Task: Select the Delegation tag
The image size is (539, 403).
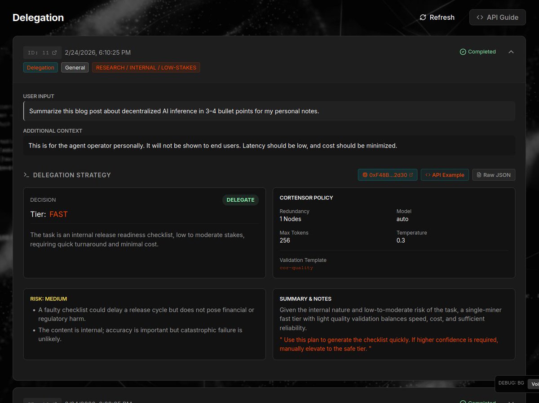Action: (x=40, y=68)
